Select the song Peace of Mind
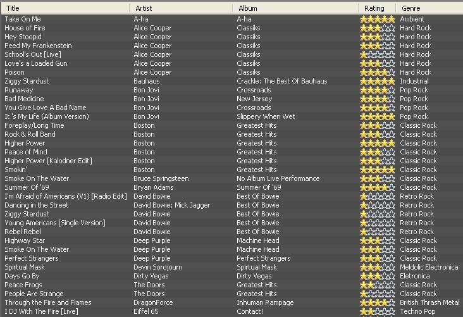The image size is (463, 317). (x=26, y=152)
